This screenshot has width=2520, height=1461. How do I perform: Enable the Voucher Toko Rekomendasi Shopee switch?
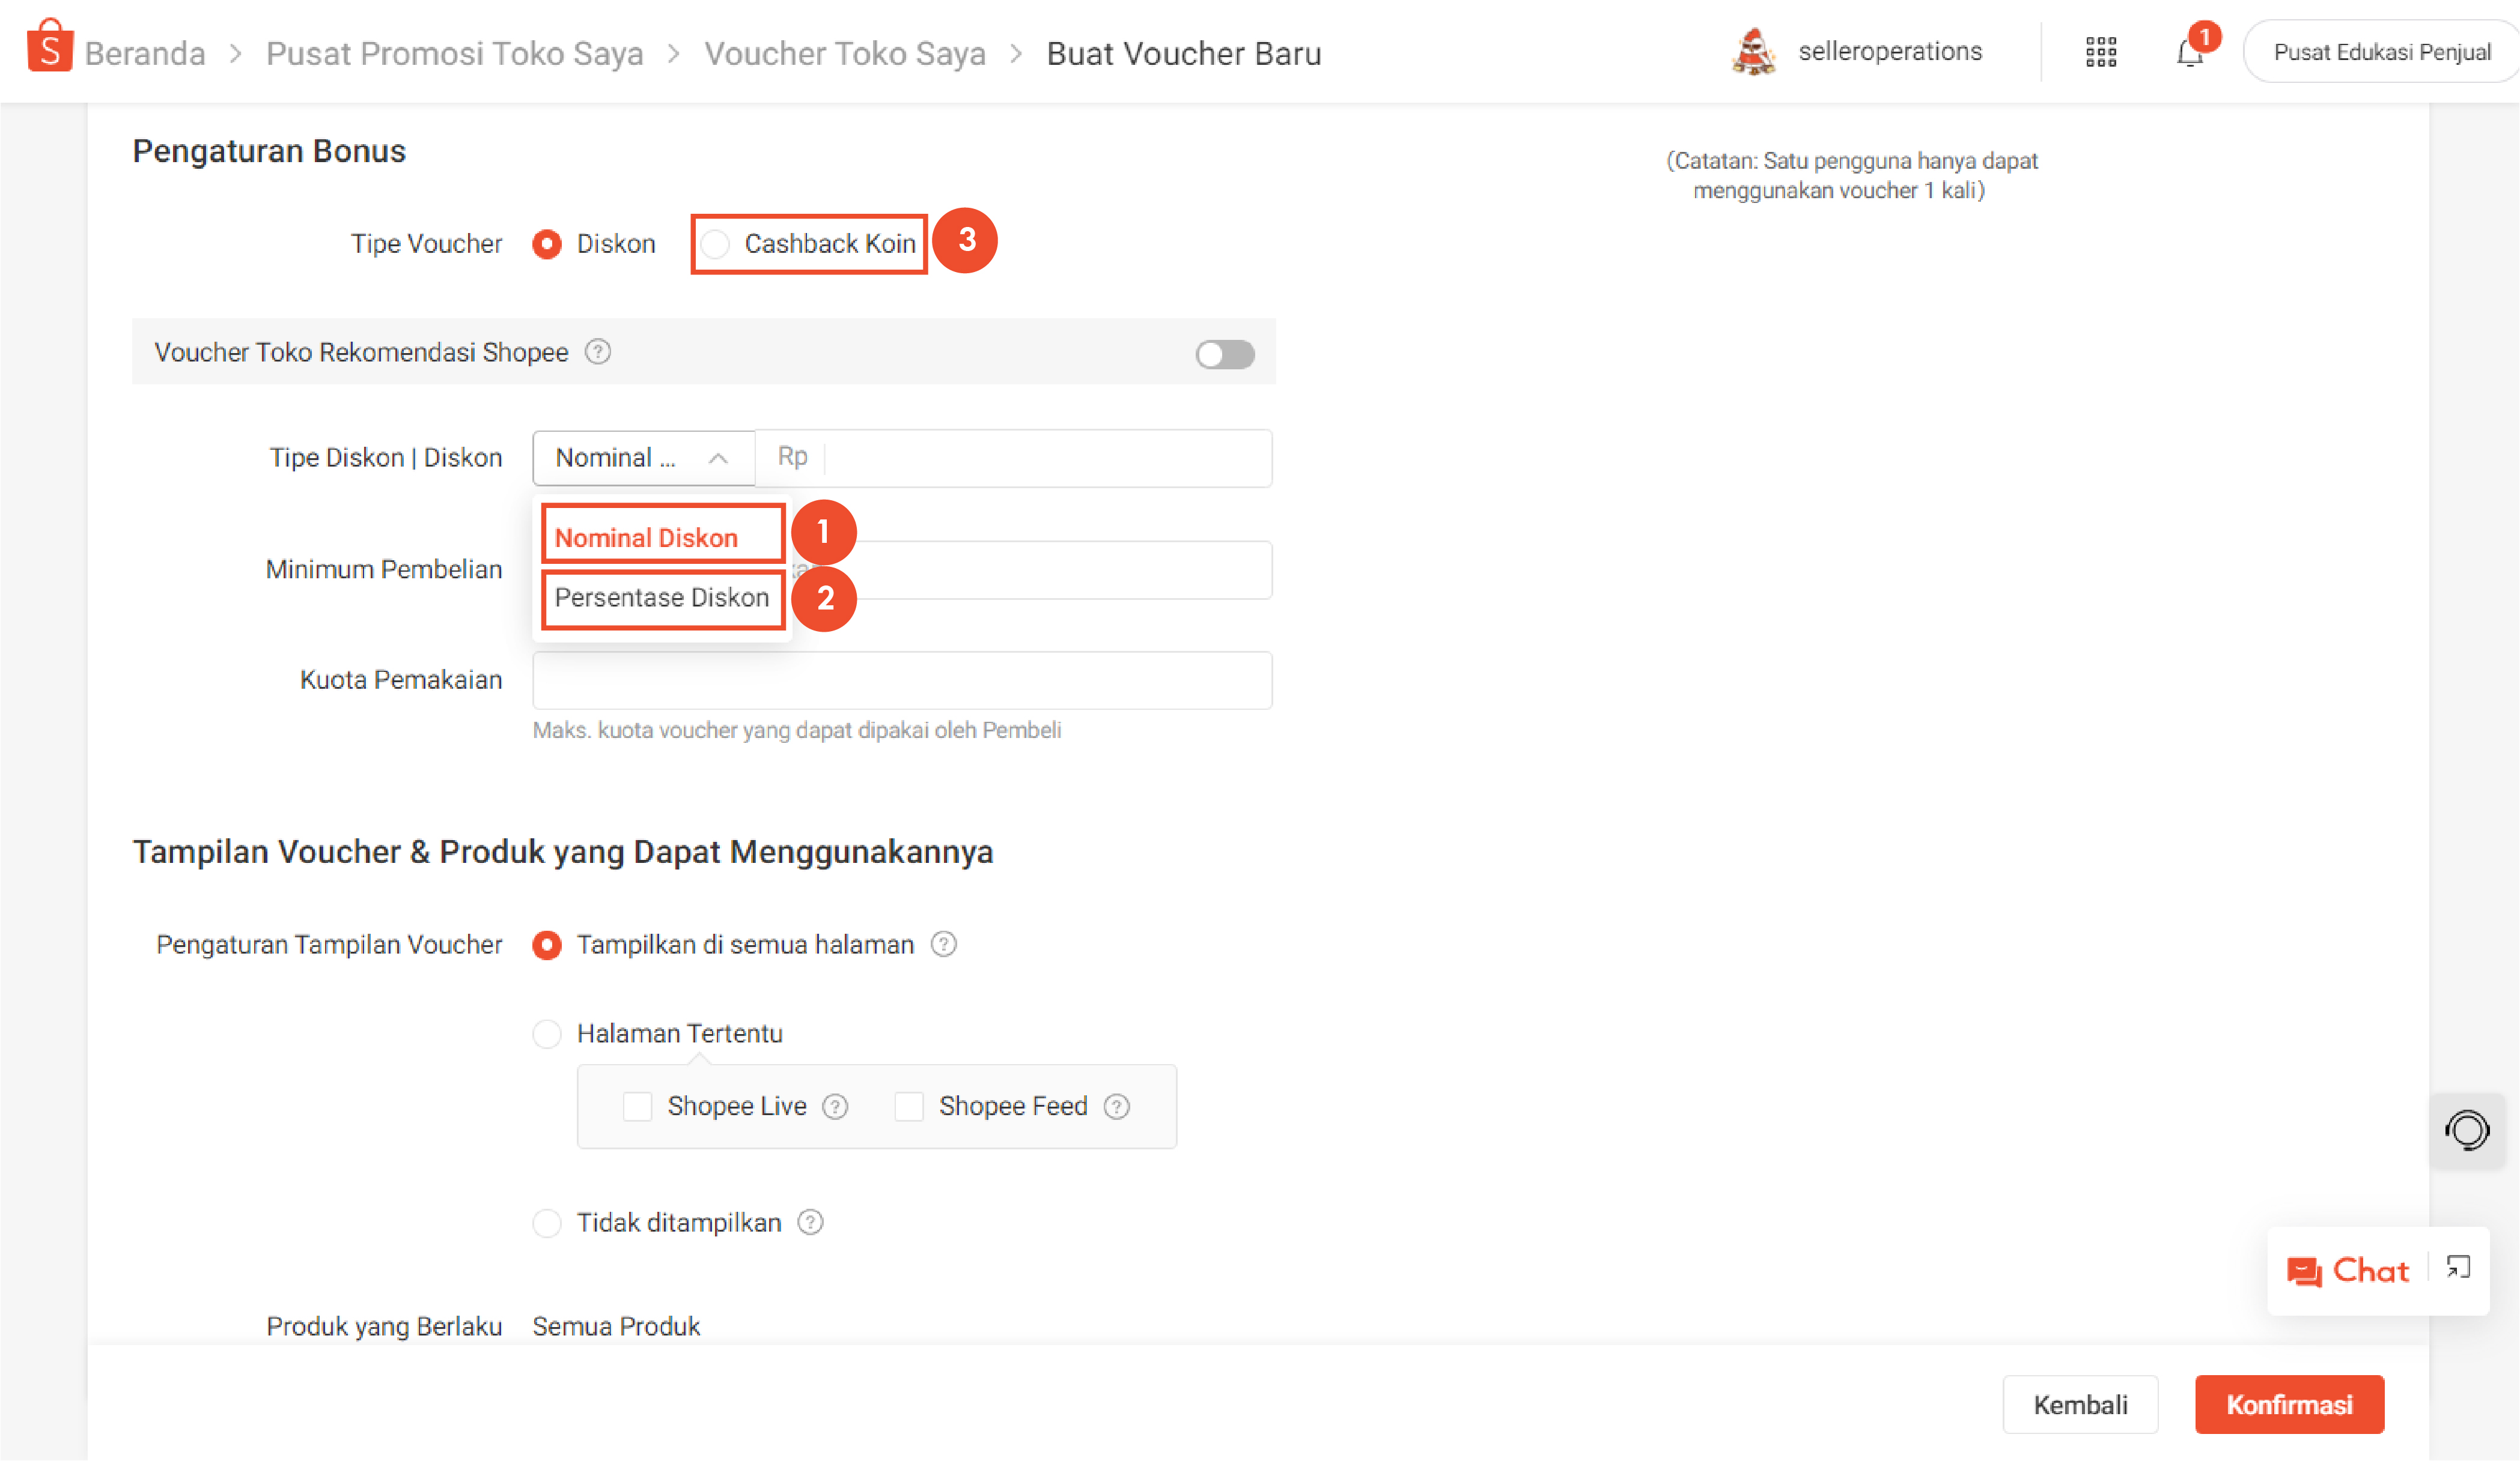[1224, 354]
